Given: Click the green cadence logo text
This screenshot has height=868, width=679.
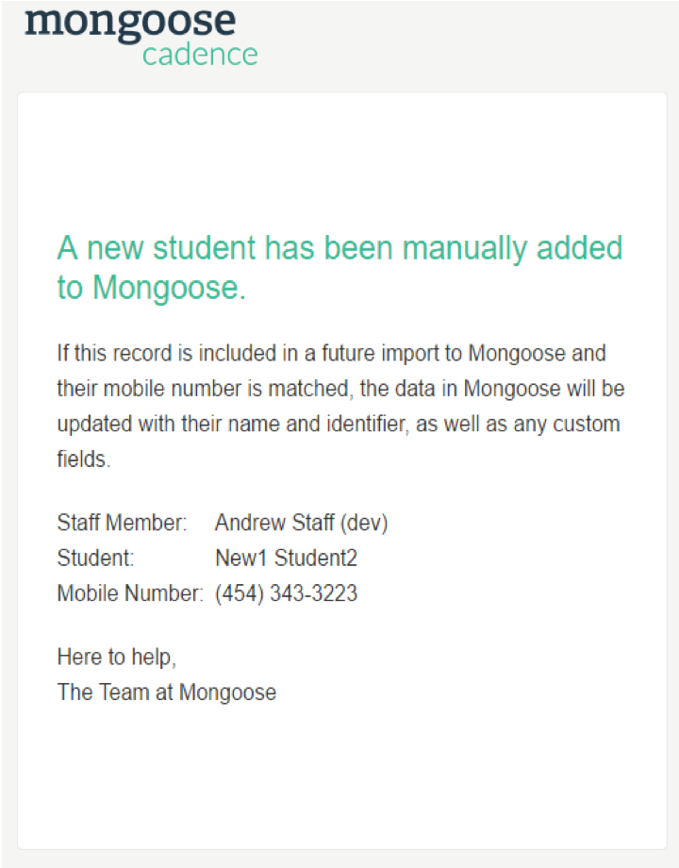Looking at the screenshot, I should pyautogui.click(x=200, y=55).
